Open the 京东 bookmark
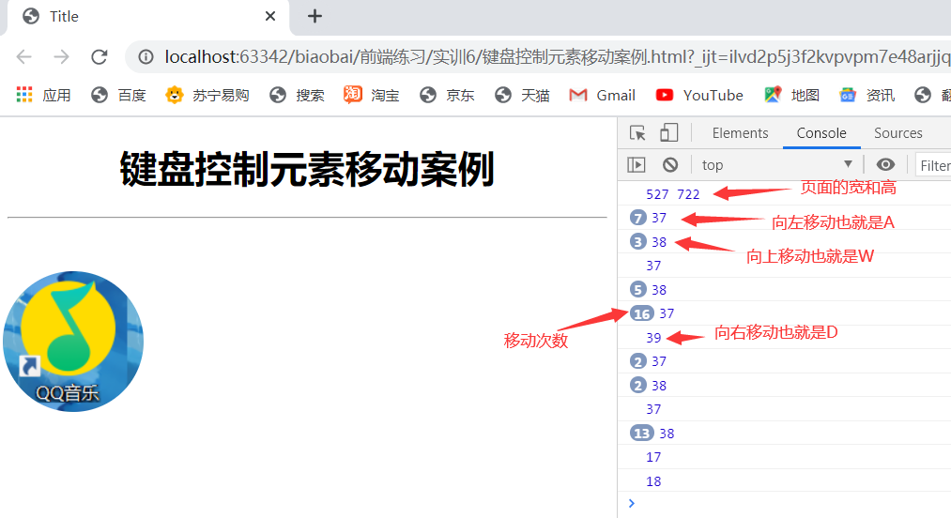Screen dimensions: 951x518 coord(447,95)
